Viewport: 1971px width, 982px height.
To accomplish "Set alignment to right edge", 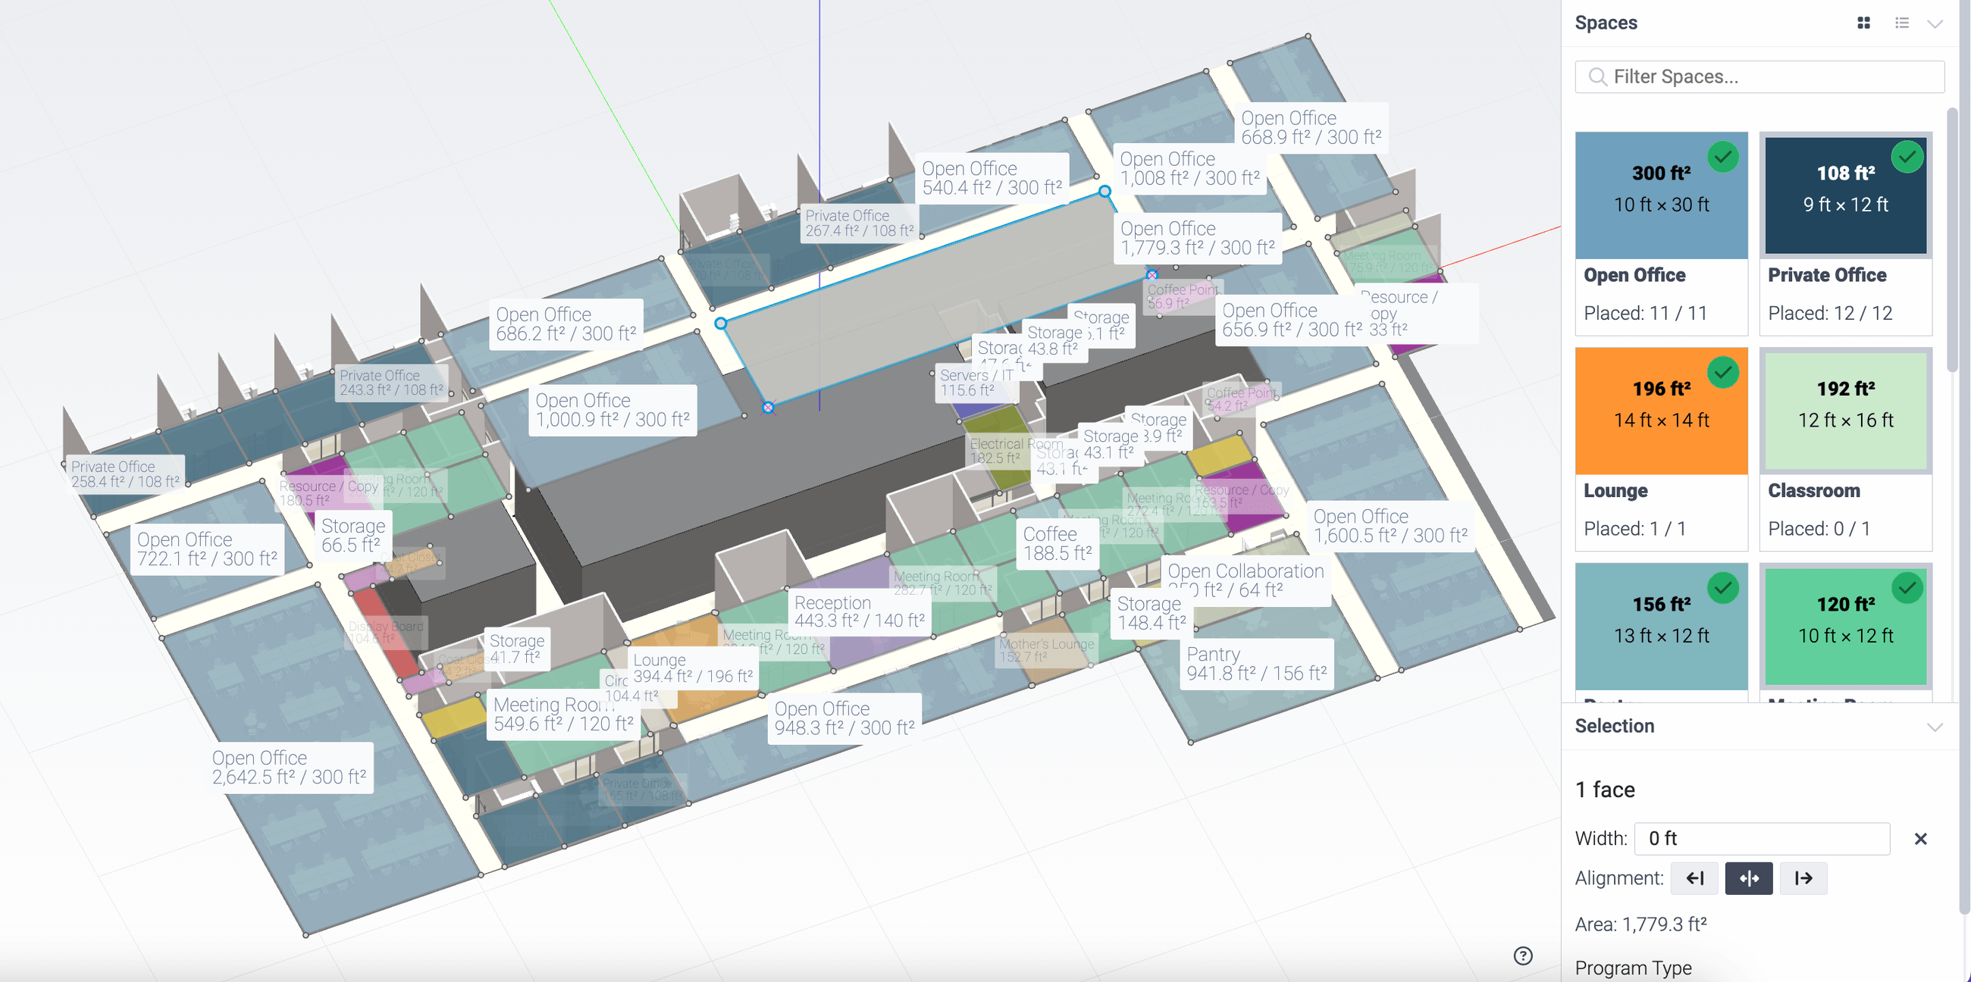I will click(x=1803, y=878).
